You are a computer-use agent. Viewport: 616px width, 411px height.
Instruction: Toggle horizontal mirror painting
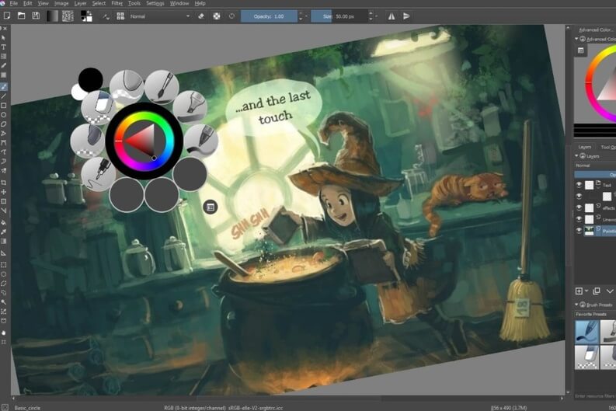coord(392,16)
